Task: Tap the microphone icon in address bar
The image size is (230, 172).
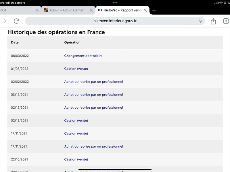Action: pos(200,21)
